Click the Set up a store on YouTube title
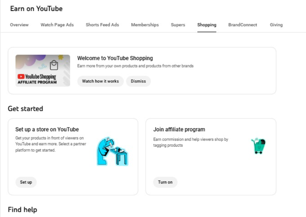 (x=47, y=130)
